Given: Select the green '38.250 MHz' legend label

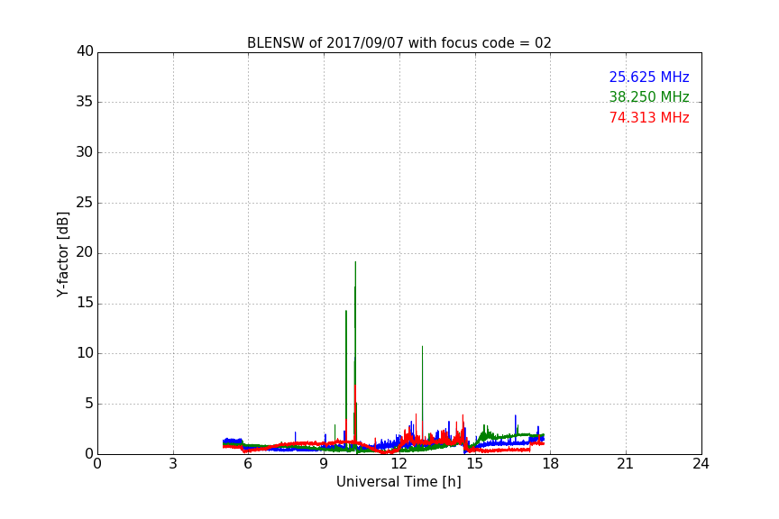Looking at the screenshot, I should point(649,96).
